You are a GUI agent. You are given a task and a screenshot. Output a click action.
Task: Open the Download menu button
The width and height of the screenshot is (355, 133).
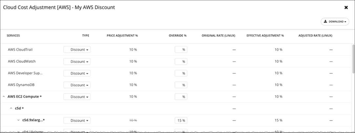(x=335, y=22)
